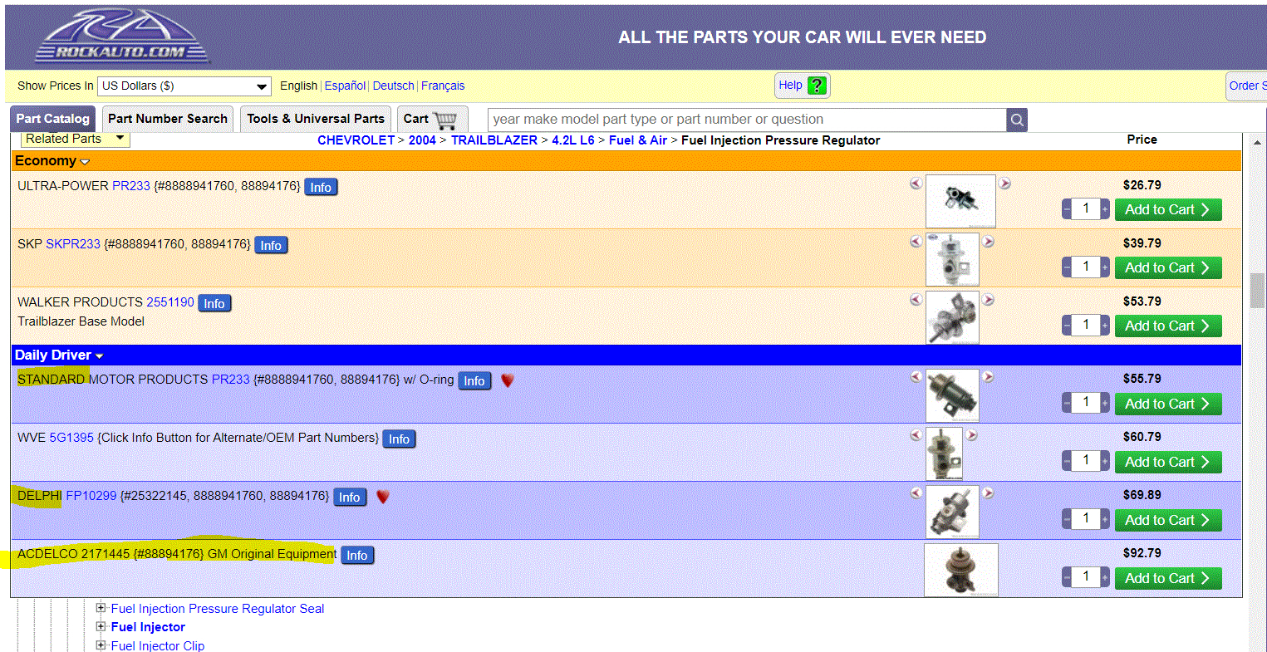Click the 4.2L L6 breadcrumb link

pos(573,140)
